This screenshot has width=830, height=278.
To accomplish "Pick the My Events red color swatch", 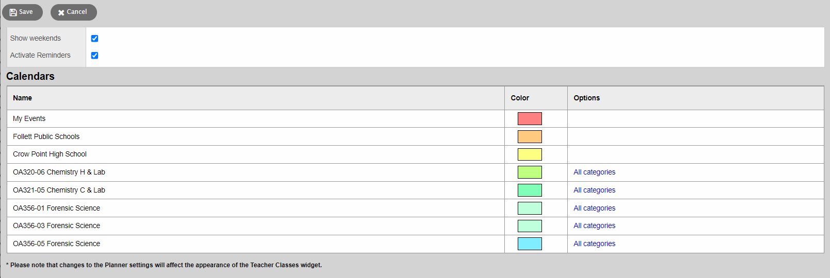I will point(530,118).
